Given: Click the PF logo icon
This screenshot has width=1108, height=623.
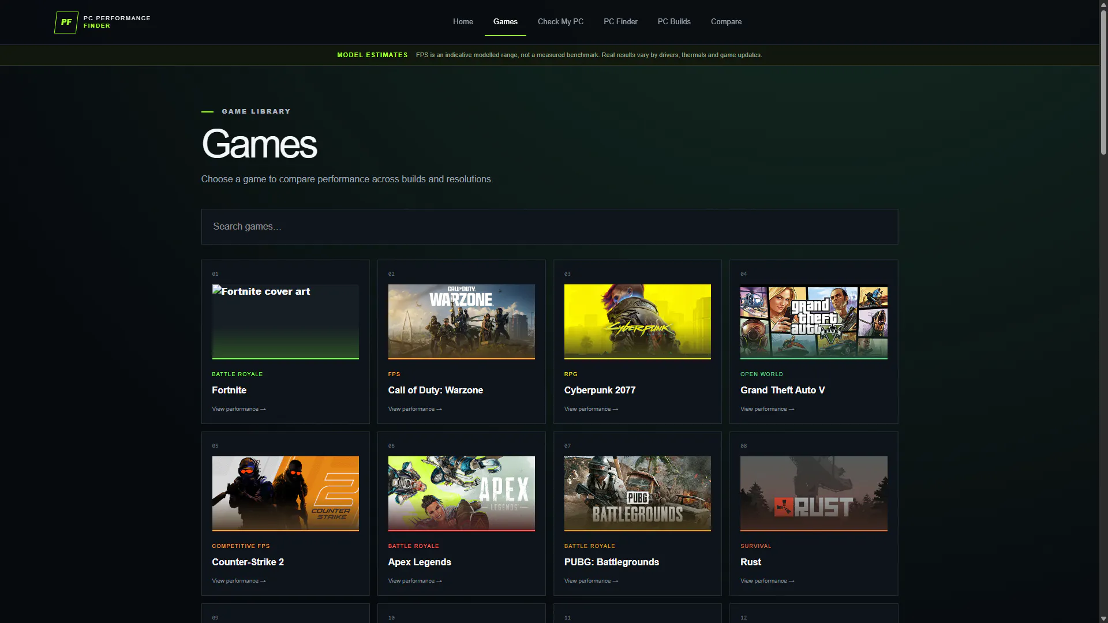Looking at the screenshot, I should [66, 22].
